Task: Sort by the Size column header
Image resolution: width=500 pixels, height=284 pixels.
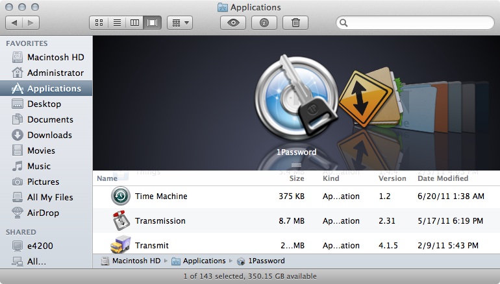Action: click(297, 178)
